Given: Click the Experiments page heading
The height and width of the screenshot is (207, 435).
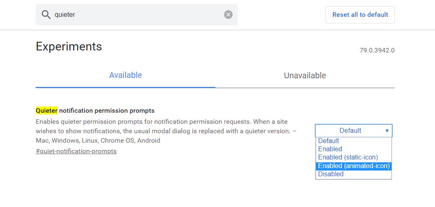Looking at the screenshot, I should (x=69, y=47).
